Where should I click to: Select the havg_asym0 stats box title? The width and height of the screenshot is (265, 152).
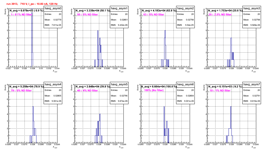point(53,9)
